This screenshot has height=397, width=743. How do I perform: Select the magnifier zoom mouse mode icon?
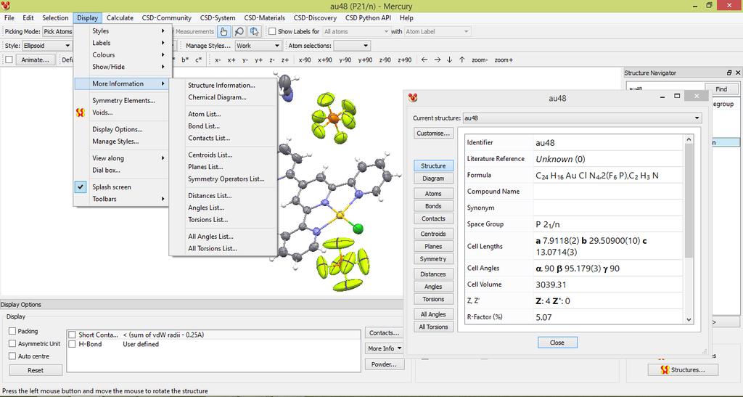click(x=239, y=31)
